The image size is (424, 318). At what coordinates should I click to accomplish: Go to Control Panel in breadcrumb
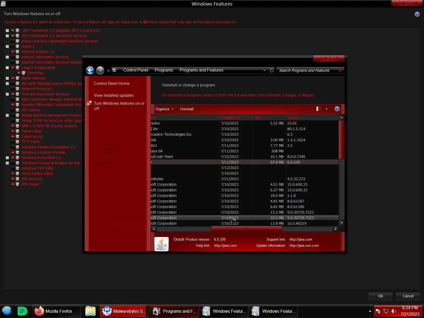(x=136, y=70)
